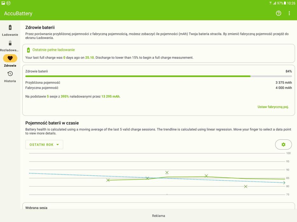This screenshot has height=222, width=297.
Task: Open the Wybrana sesja card
Action: (x=159, y=206)
